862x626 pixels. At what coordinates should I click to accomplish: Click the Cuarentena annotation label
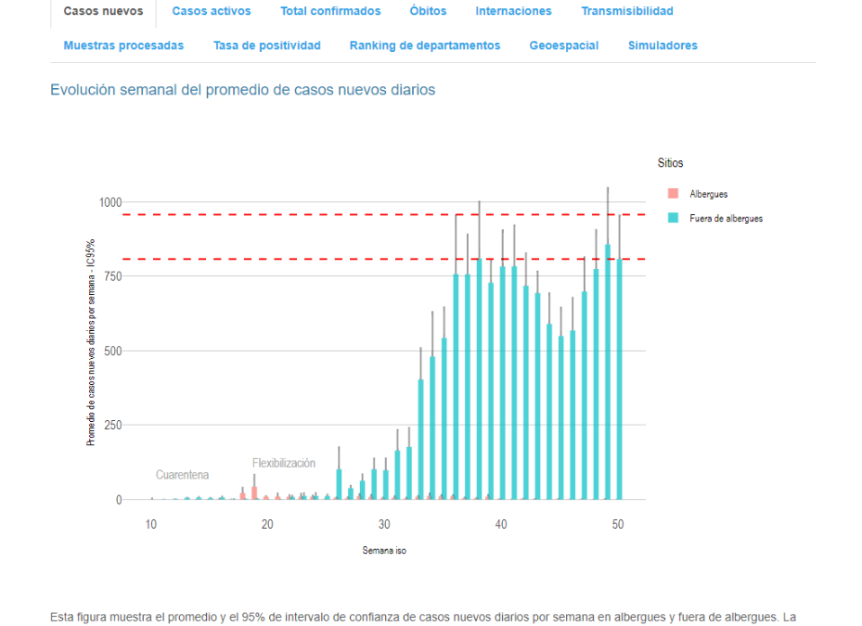pyautogui.click(x=185, y=475)
